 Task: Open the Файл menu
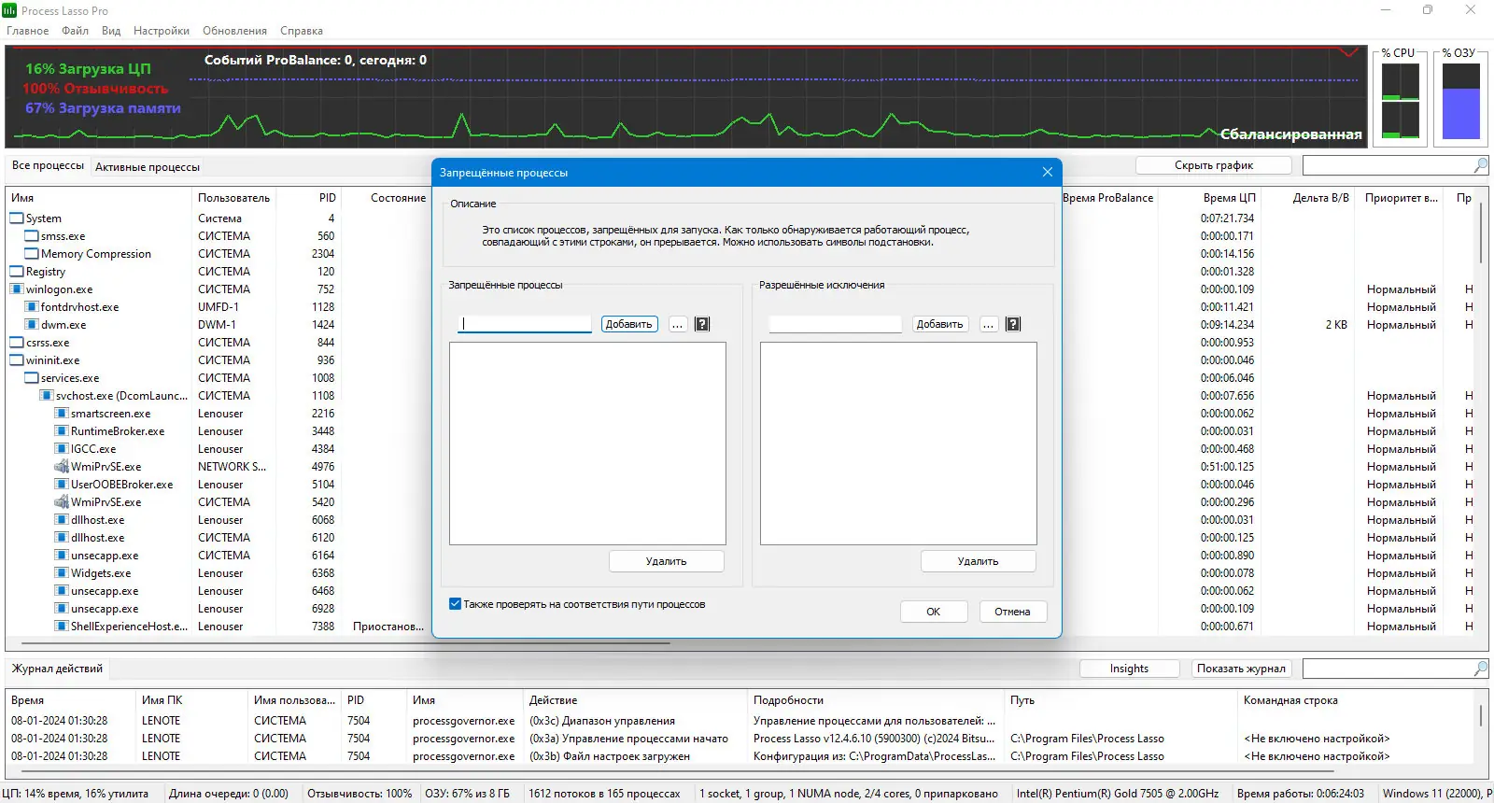(x=76, y=31)
